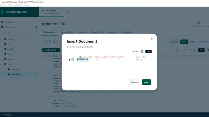The width and height of the screenshot is (209, 117).
Task: Switch to list view in dialog
Action: 149,51
